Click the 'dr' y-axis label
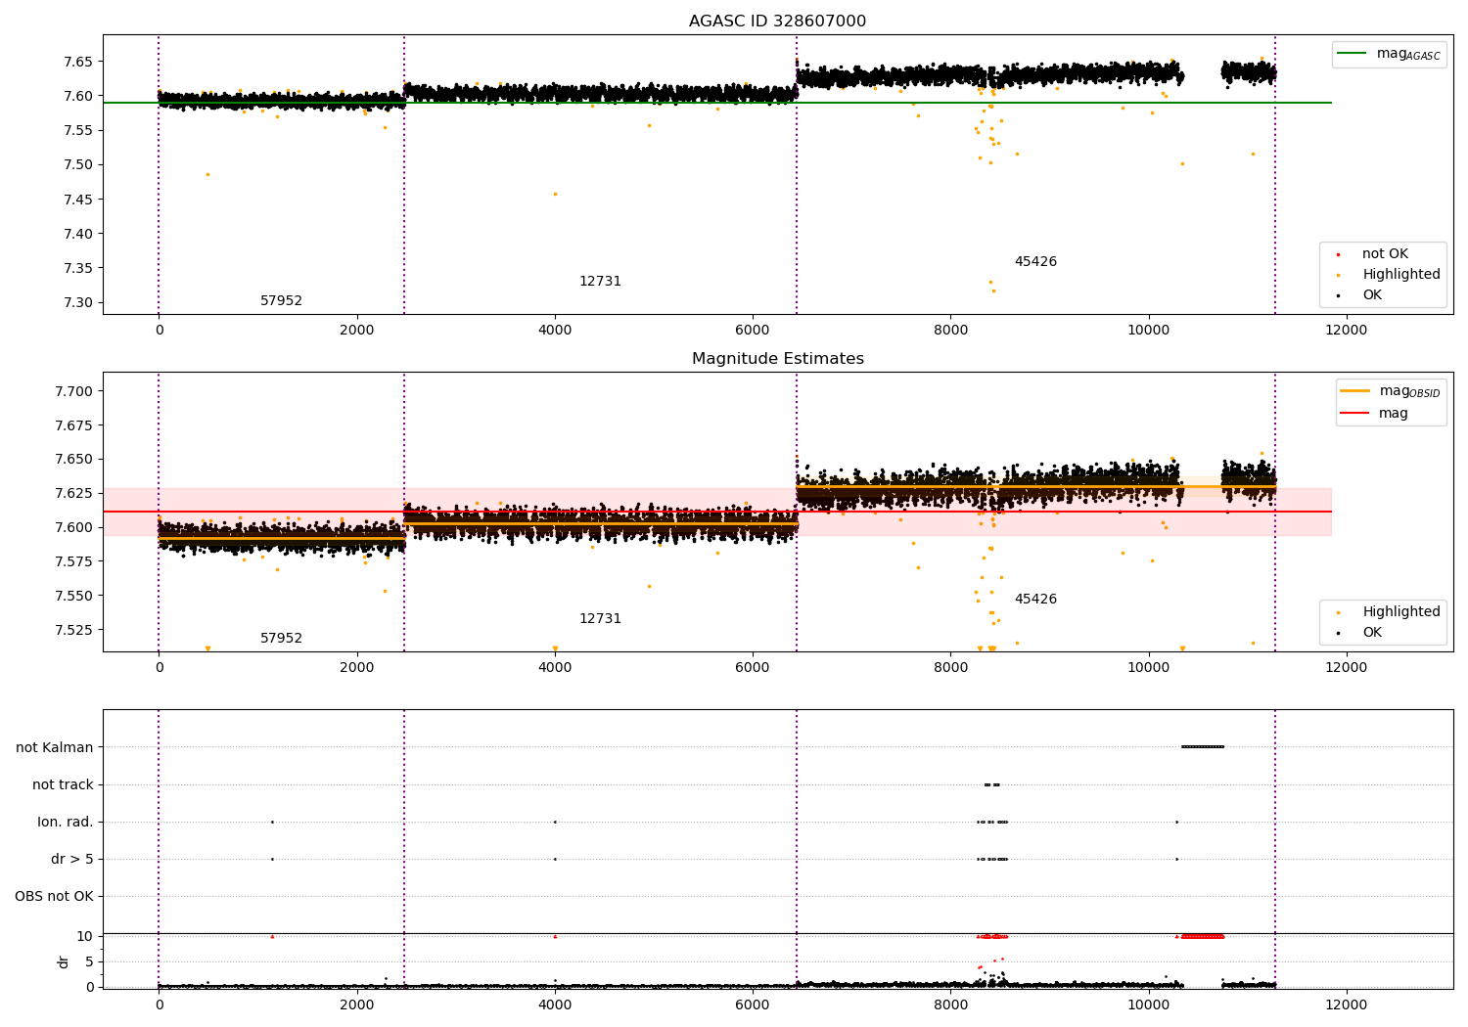Viewport: 1468px width, 1027px height. pos(64,961)
